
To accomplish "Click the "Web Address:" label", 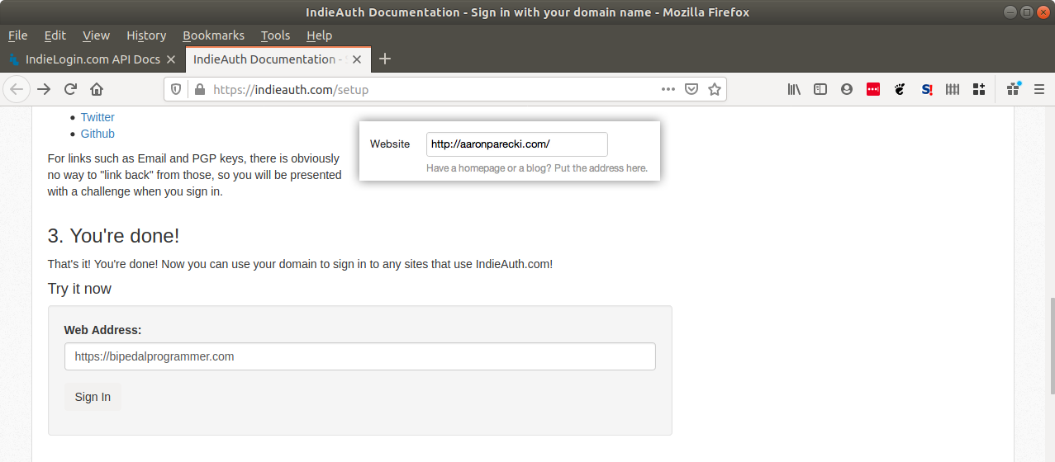I will [x=103, y=330].
